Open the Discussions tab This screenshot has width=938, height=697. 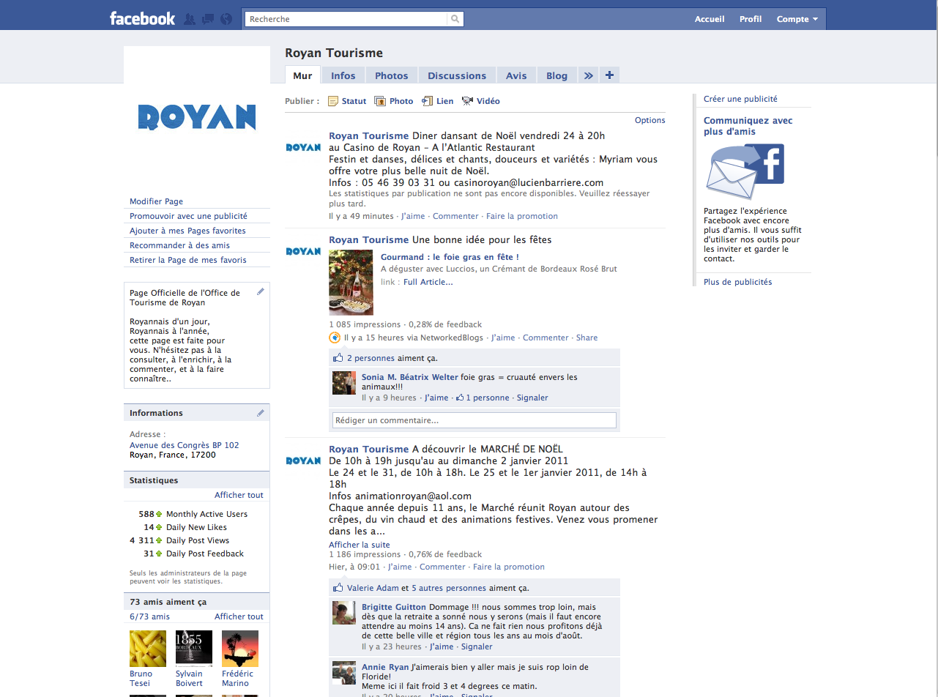pyautogui.click(x=457, y=75)
